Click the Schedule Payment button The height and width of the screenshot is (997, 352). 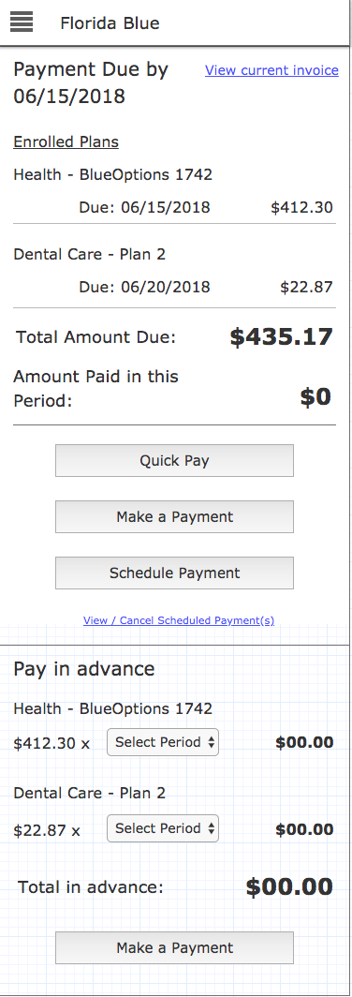point(175,573)
